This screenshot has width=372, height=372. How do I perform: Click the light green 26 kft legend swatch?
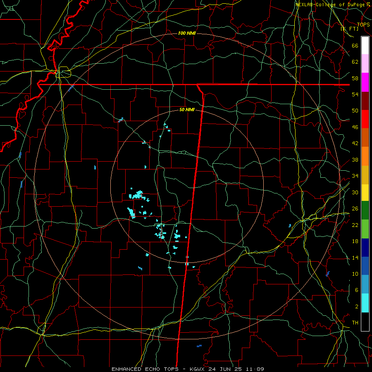tap(365, 229)
